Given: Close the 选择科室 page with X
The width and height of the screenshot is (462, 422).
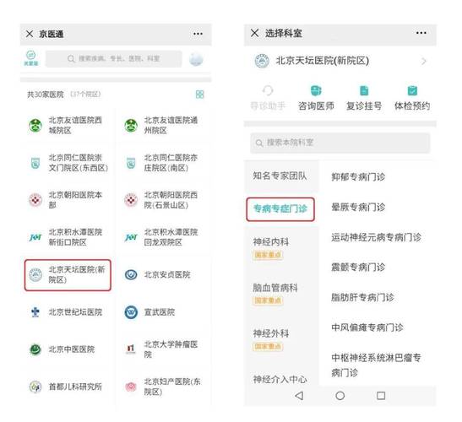Looking at the screenshot, I should (x=254, y=33).
